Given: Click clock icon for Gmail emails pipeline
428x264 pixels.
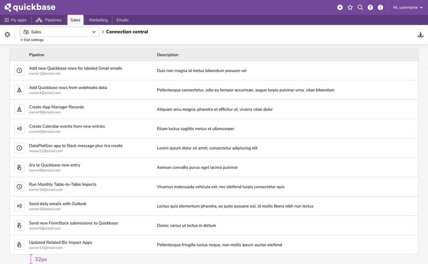Looking at the screenshot, I should 19,70.
